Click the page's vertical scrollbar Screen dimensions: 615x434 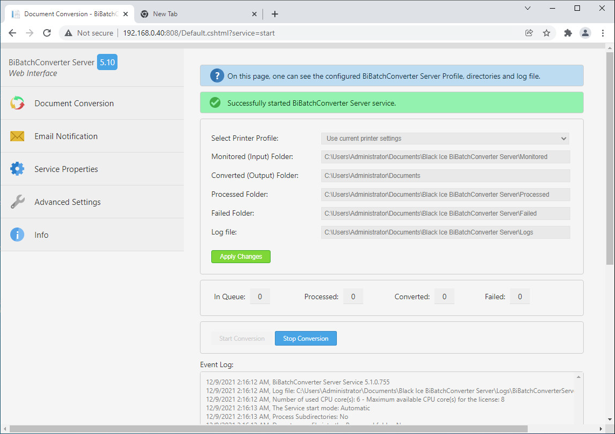click(x=610, y=162)
